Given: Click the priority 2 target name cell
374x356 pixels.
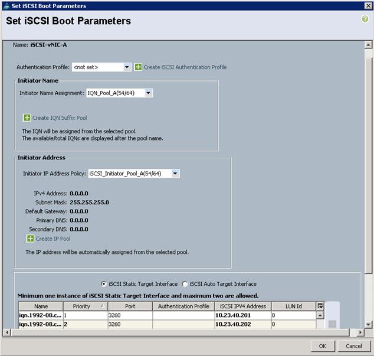Looking at the screenshot, I should click(41, 324).
